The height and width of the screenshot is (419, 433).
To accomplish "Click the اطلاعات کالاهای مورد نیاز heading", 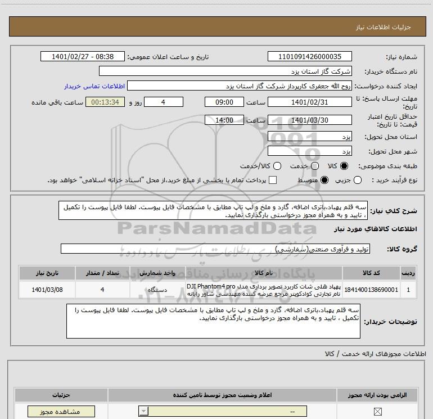I will click(376, 229).
